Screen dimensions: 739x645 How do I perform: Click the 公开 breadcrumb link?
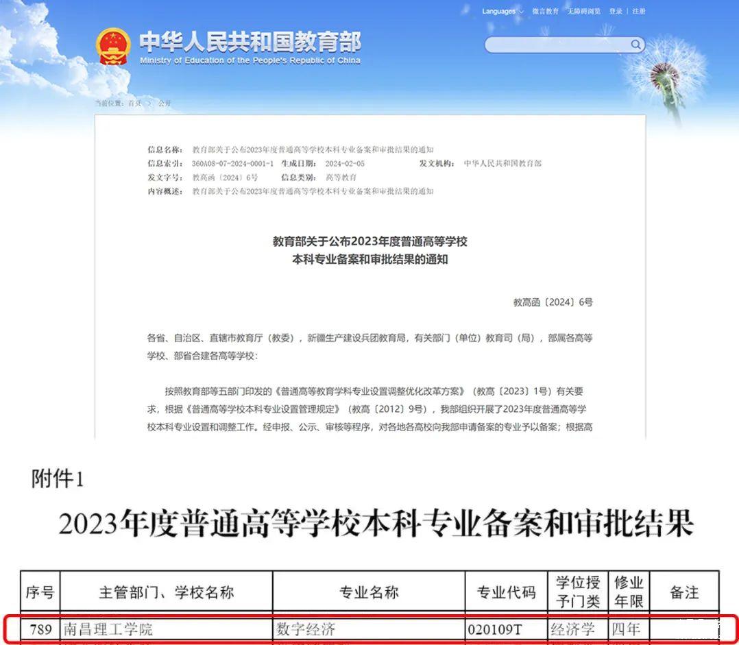coord(165,104)
